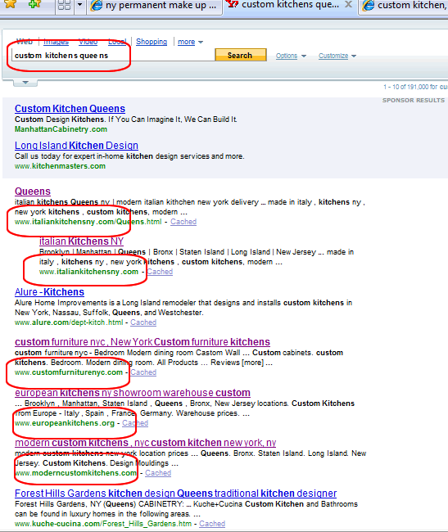Open 'custom furniture nyc' result title
The height and width of the screenshot is (532, 448).
coord(143,342)
